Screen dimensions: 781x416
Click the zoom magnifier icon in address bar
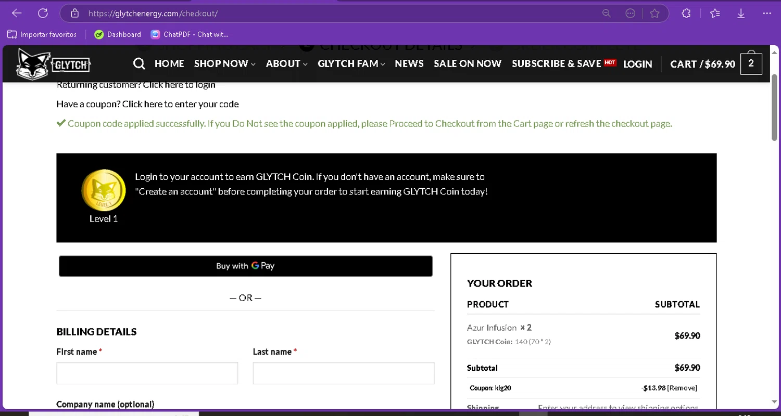[607, 14]
